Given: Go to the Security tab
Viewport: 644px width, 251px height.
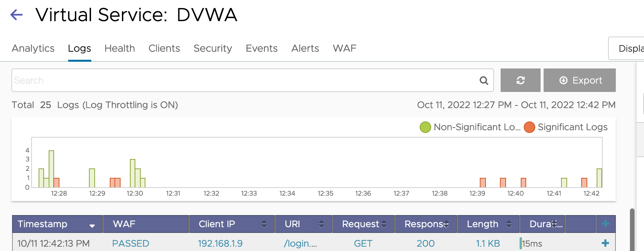Looking at the screenshot, I should point(213,48).
